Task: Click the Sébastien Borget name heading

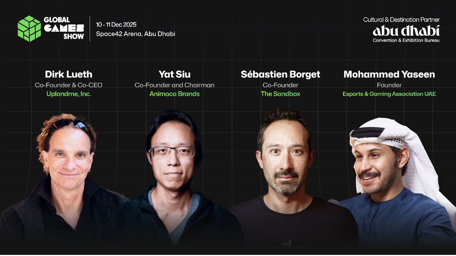Action: click(x=280, y=74)
